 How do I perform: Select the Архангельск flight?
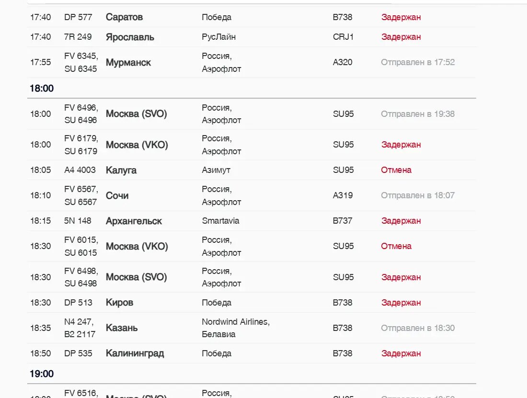point(134,221)
